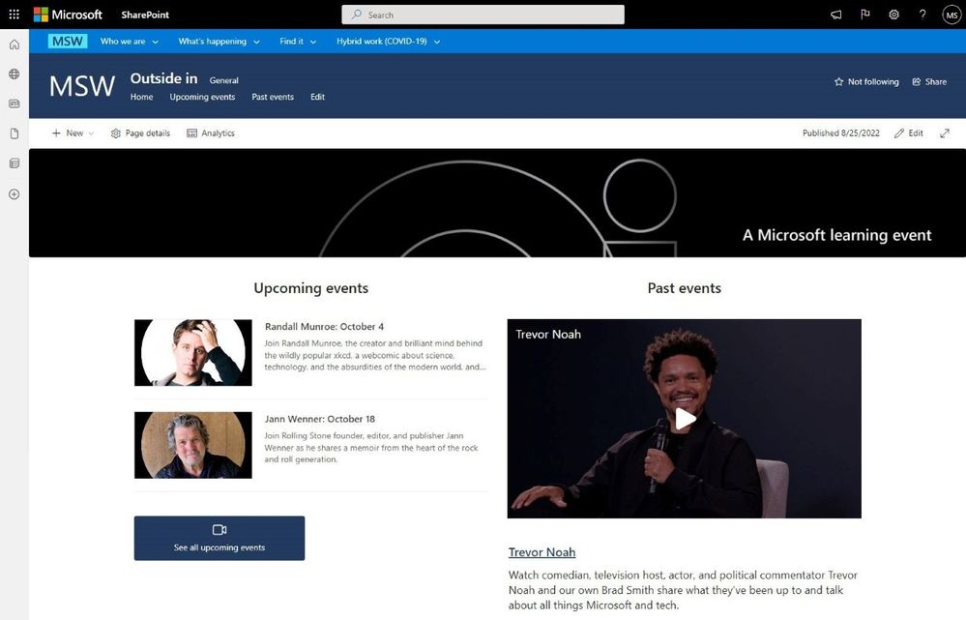Open the MS account avatar
The image size is (966, 620).
click(x=951, y=15)
